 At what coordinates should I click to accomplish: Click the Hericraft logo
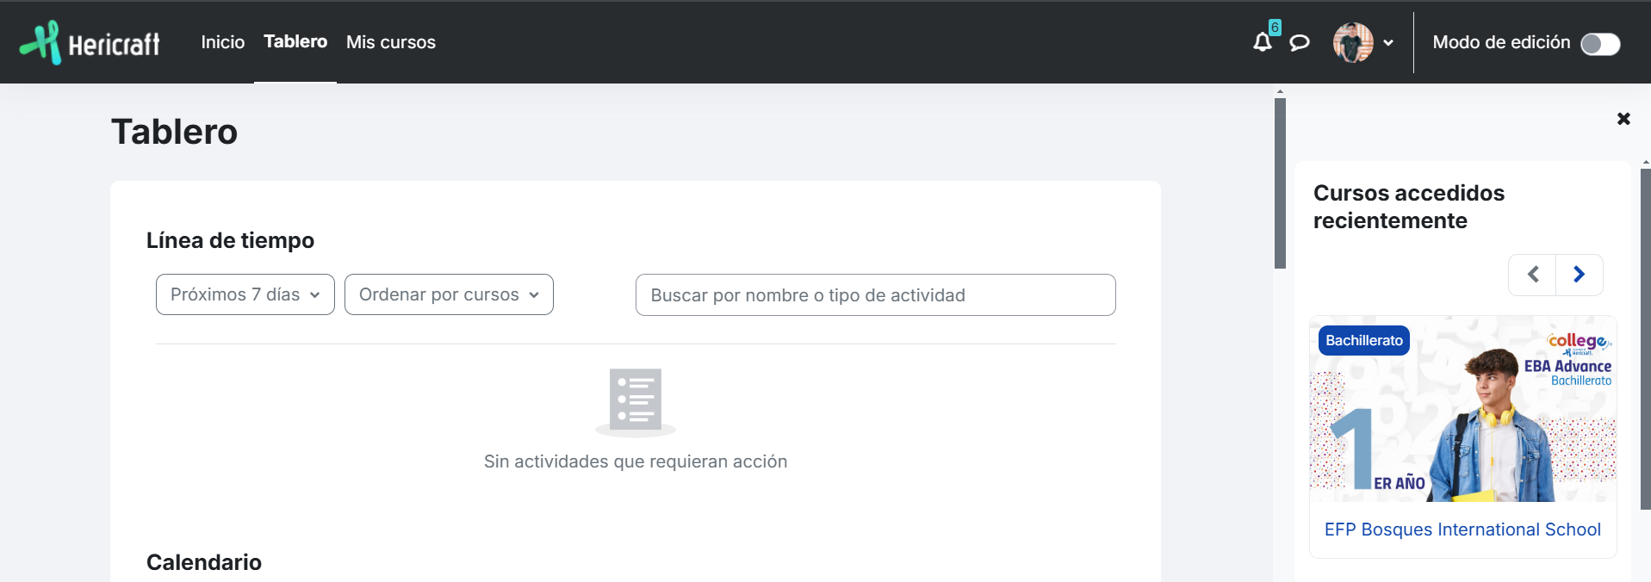coord(90,42)
